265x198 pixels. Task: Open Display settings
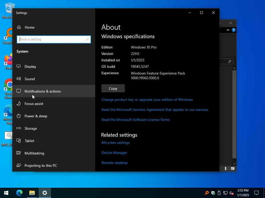tap(54, 67)
